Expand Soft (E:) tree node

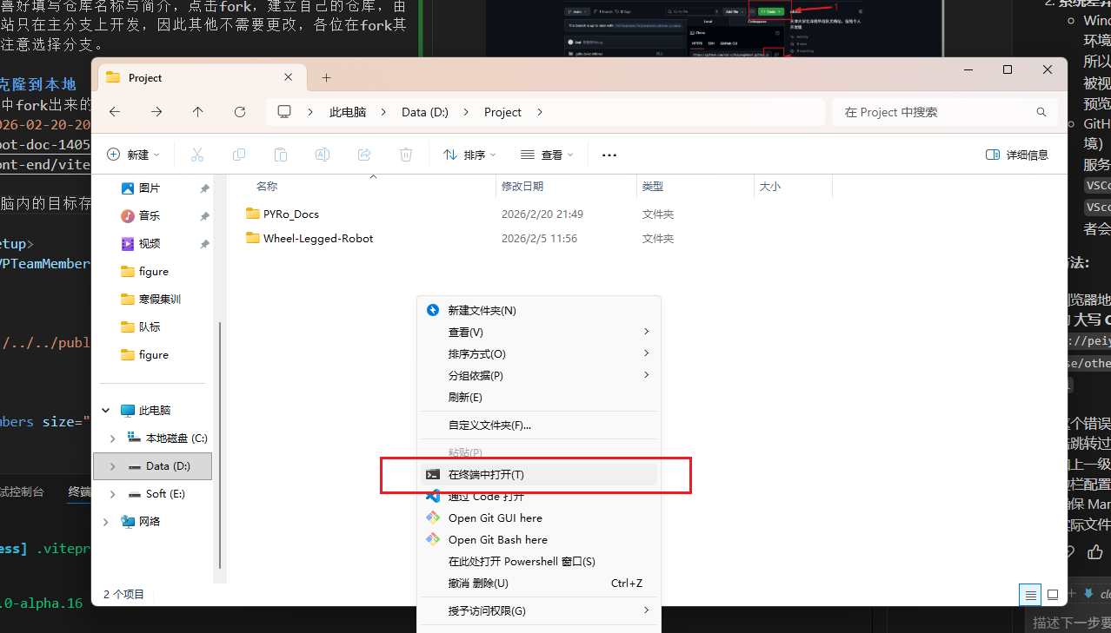pos(113,493)
